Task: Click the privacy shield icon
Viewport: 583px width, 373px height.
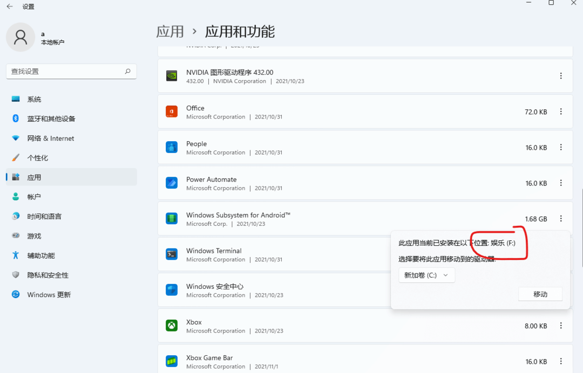Action: click(x=16, y=275)
